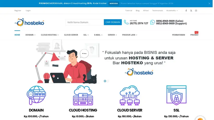This screenshot has height=120, width=214.
Task: Click the Domain globe WWW icon
Action: coord(36,95)
